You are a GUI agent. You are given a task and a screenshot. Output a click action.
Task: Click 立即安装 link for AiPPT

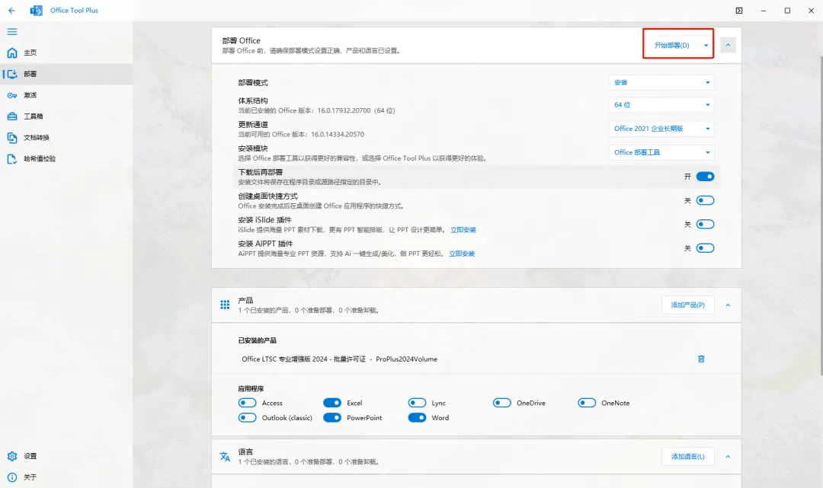pyautogui.click(x=461, y=254)
